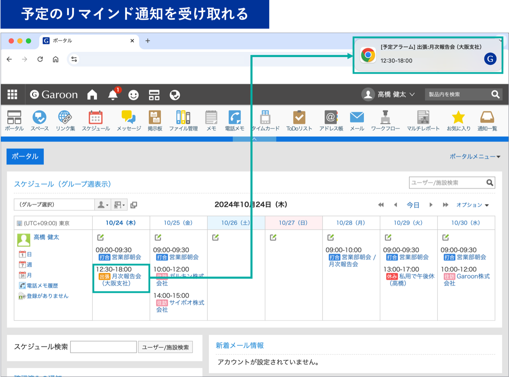Add a new appointment on 10/27
The height and width of the screenshot is (377, 509).
(x=273, y=238)
